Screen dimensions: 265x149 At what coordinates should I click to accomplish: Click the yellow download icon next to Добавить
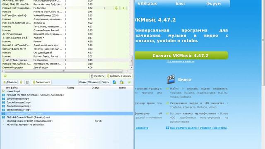[x=21, y=82]
